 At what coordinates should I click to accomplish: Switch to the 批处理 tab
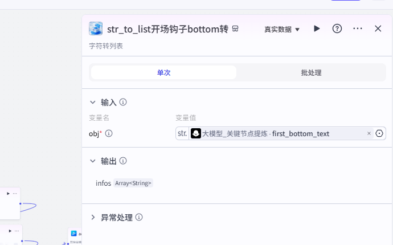pos(311,72)
